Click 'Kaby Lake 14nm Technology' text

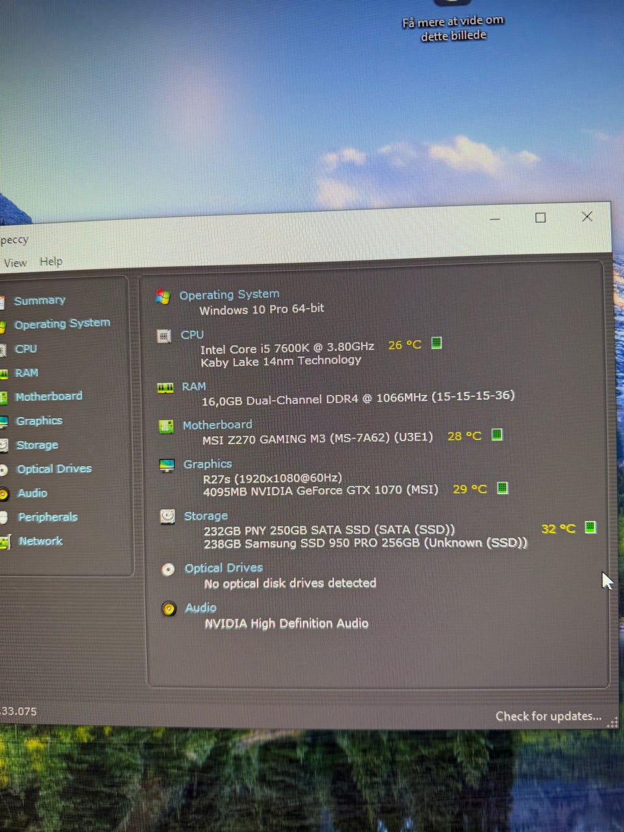281,361
